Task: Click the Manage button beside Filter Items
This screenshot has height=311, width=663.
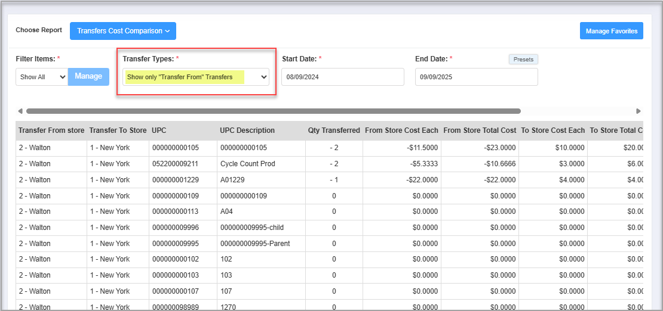Action: tap(88, 76)
